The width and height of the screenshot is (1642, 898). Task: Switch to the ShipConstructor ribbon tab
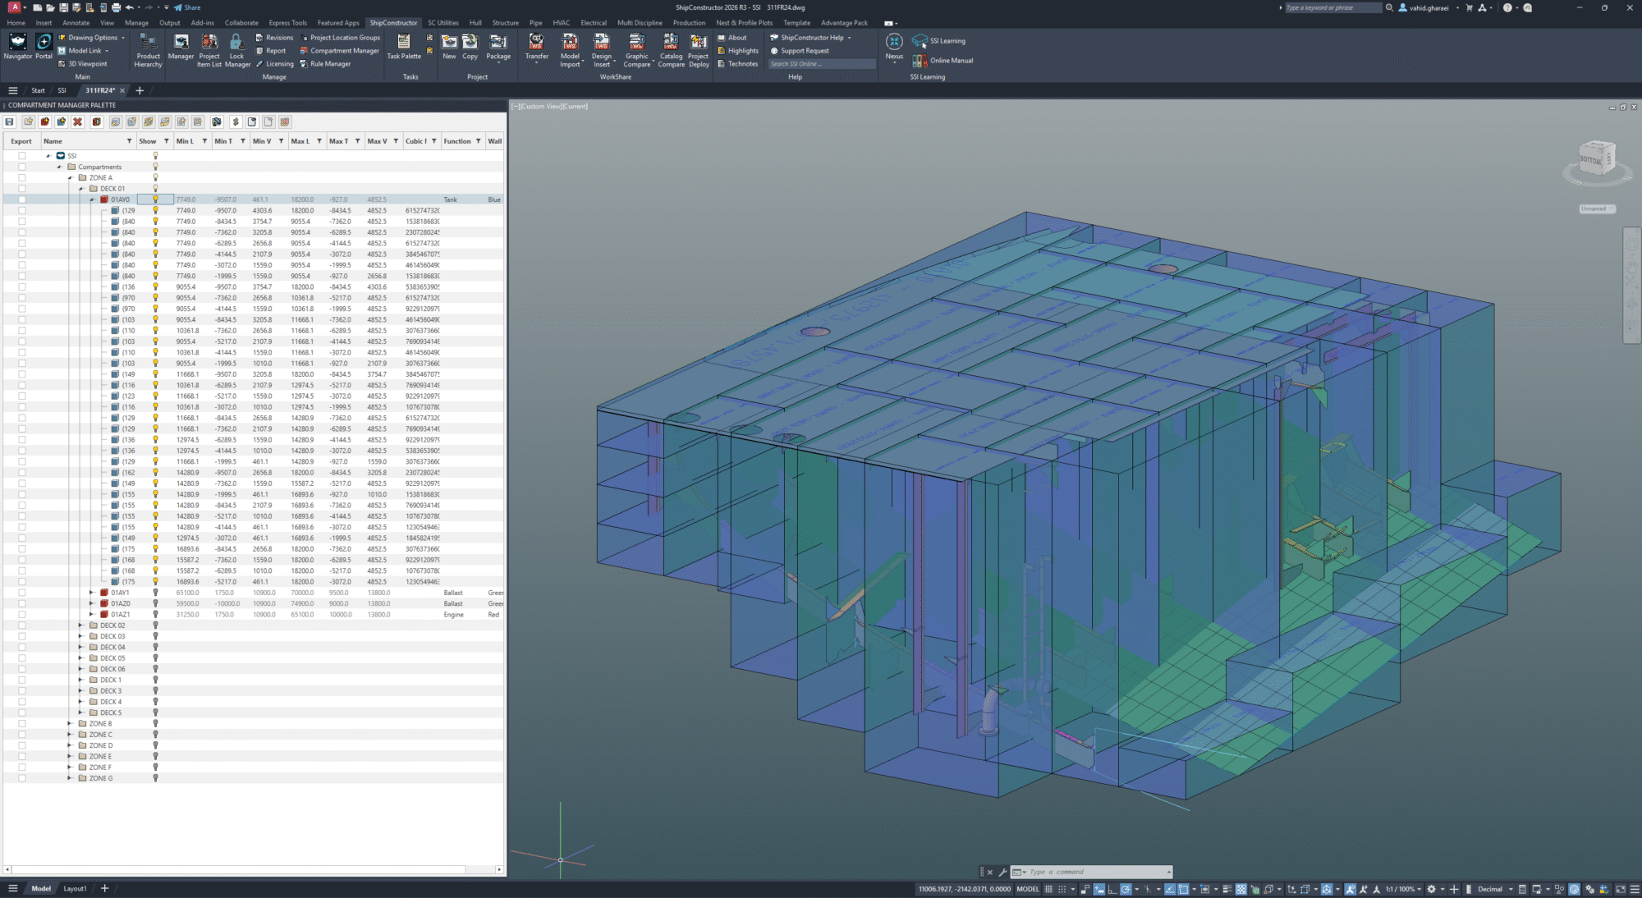click(393, 22)
